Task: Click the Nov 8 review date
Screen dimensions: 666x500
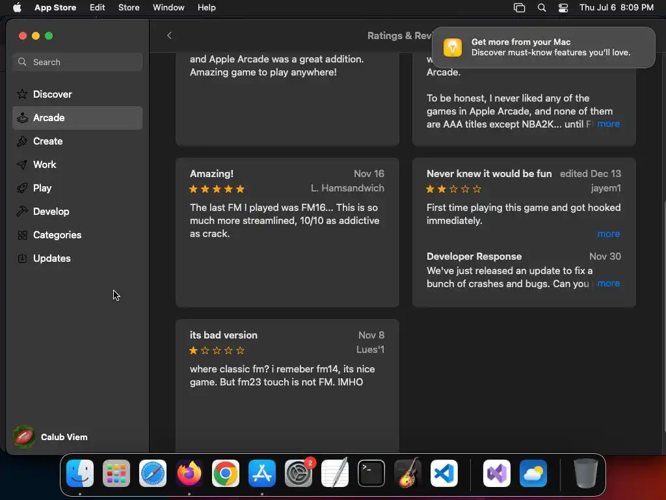Action: (x=371, y=335)
